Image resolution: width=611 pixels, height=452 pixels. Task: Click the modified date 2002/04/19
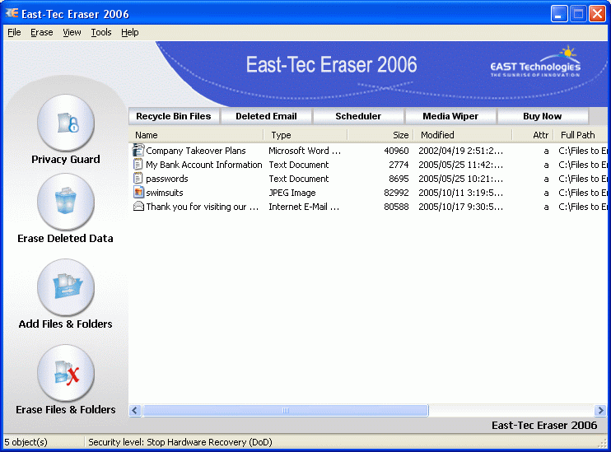[460, 151]
